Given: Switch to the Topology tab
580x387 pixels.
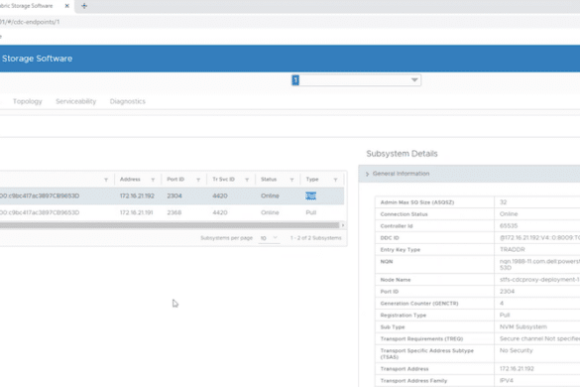Looking at the screenshot, I should pyautogui.click(x=28, y=101).
